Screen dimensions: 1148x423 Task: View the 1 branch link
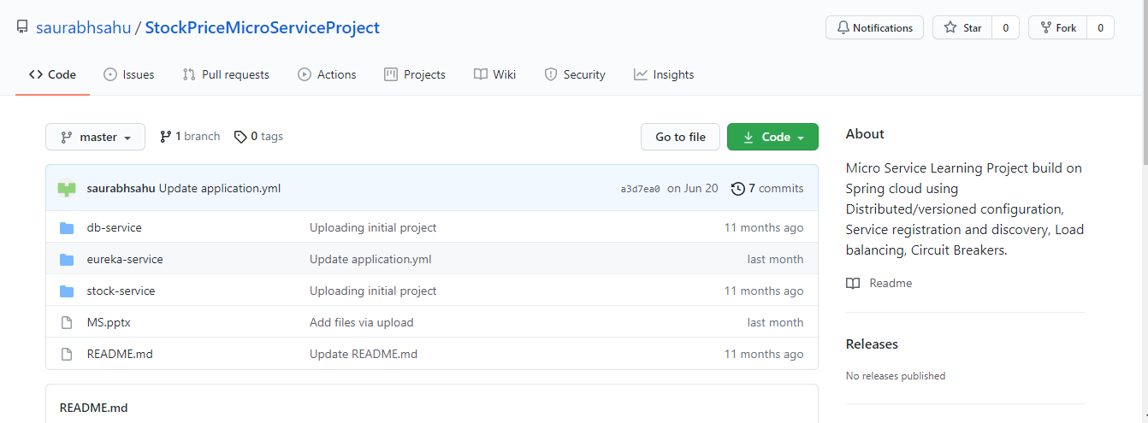190,137
